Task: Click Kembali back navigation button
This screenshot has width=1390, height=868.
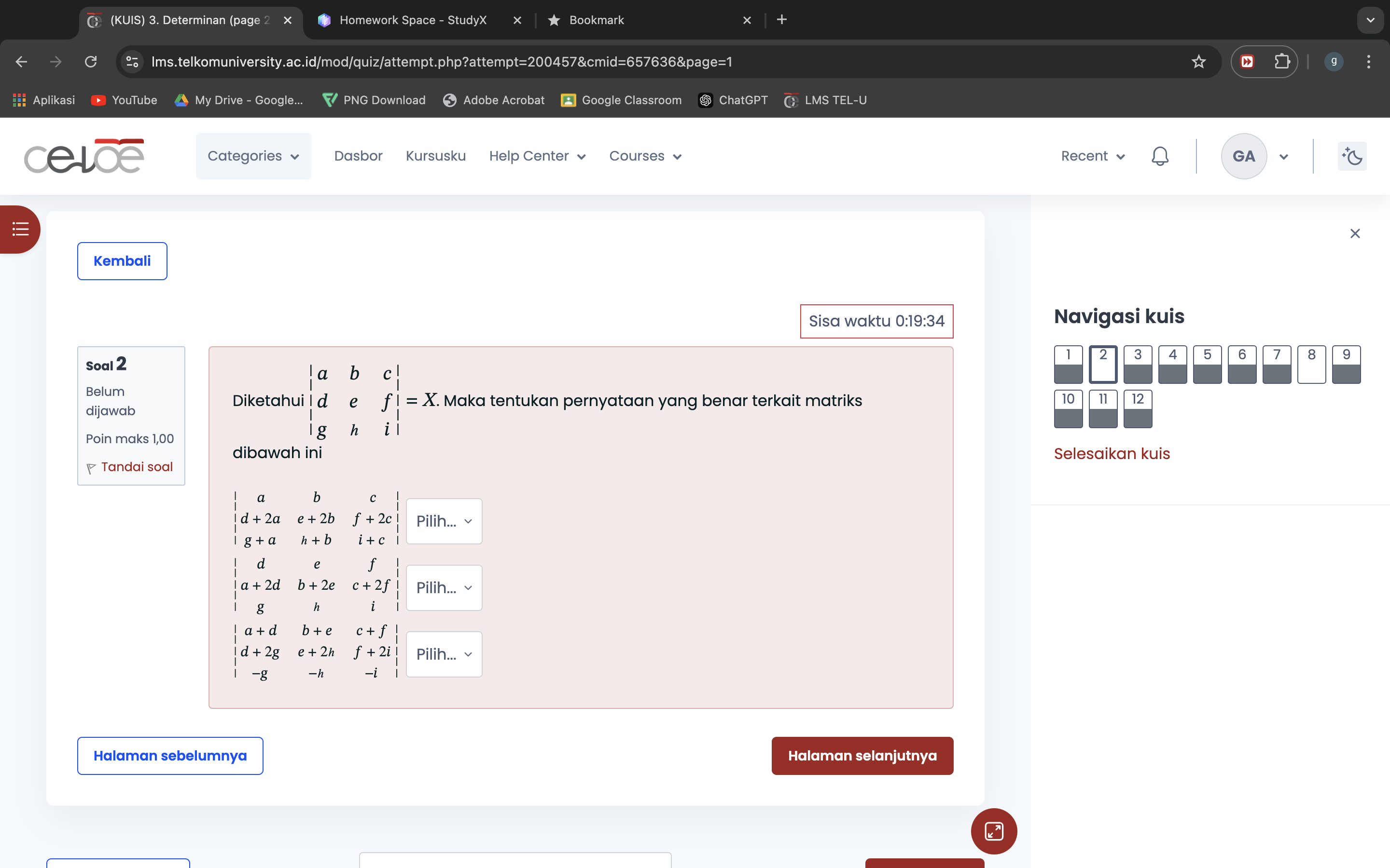Action: [x=121, y=260]
